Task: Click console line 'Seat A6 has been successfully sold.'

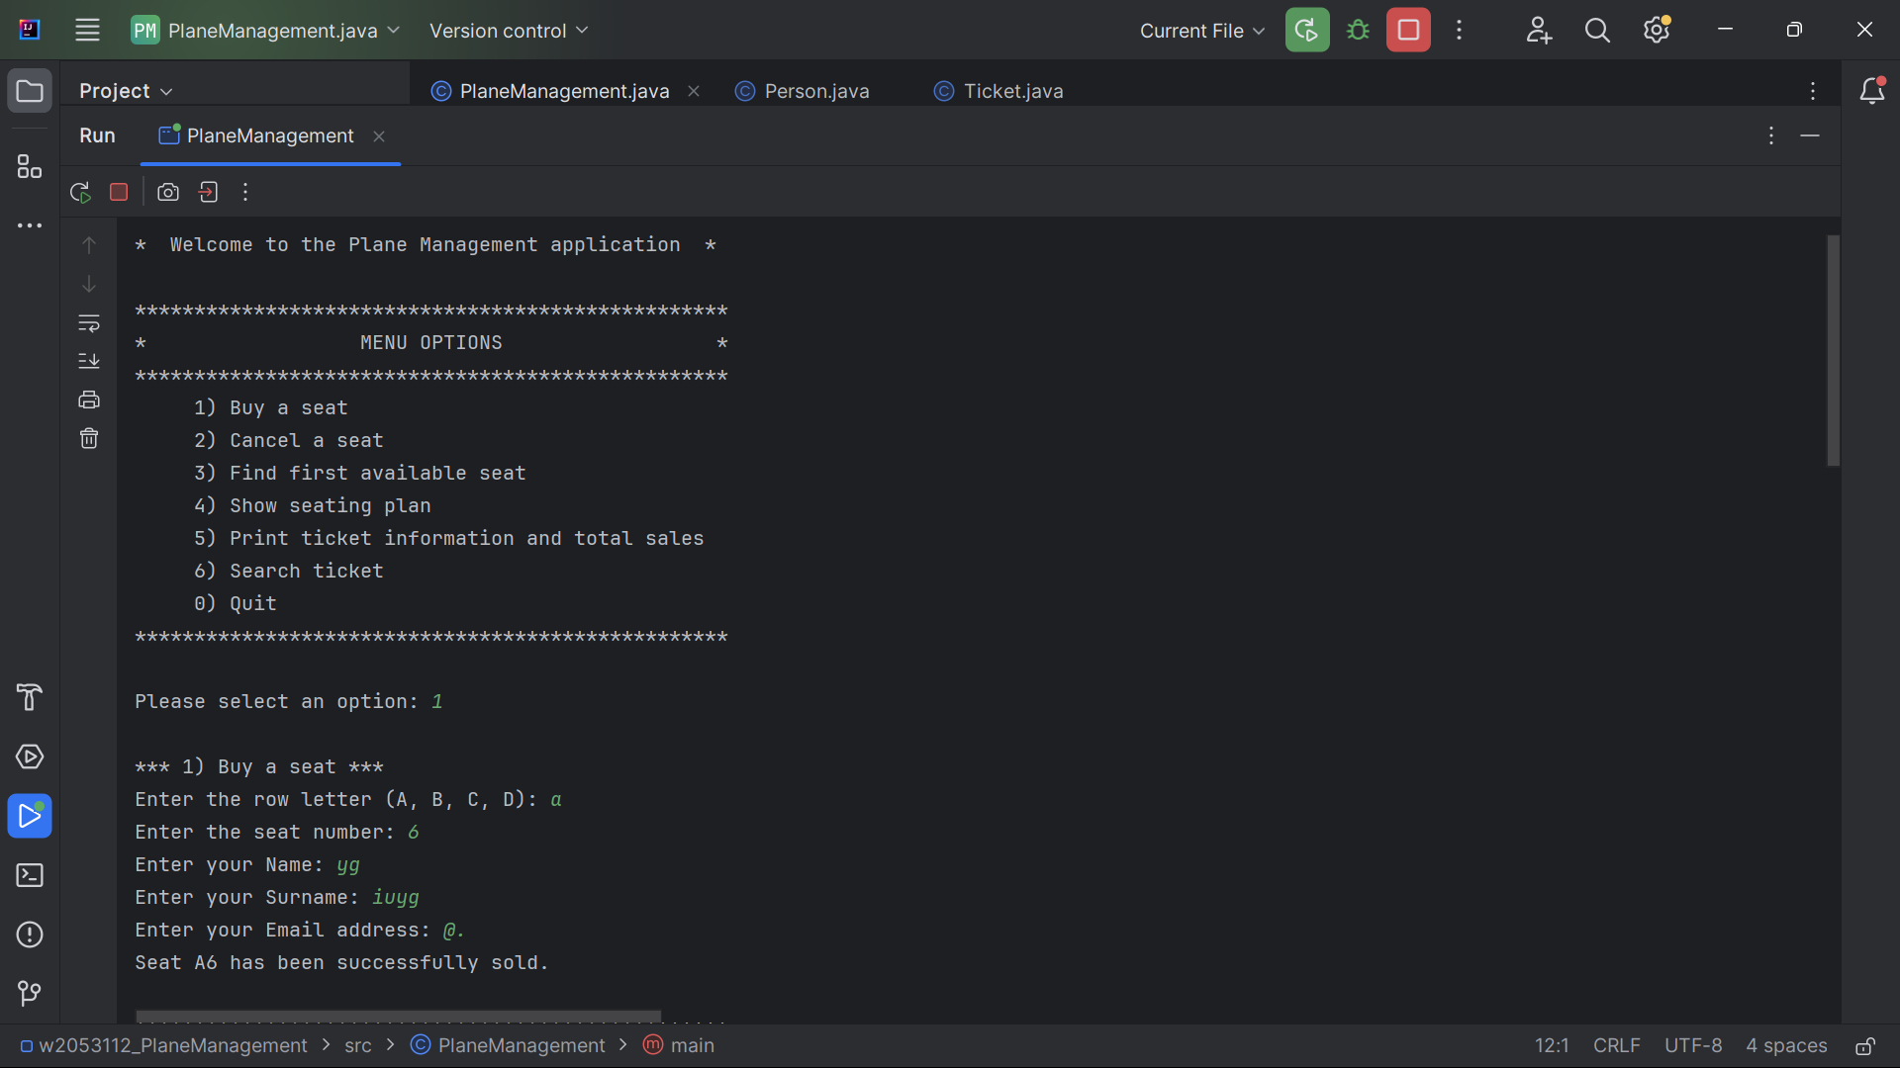Action: [x=341, y=963]
